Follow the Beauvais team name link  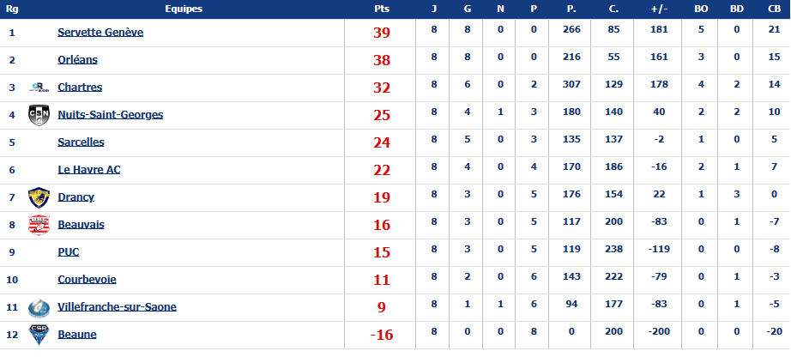point(81,225)
